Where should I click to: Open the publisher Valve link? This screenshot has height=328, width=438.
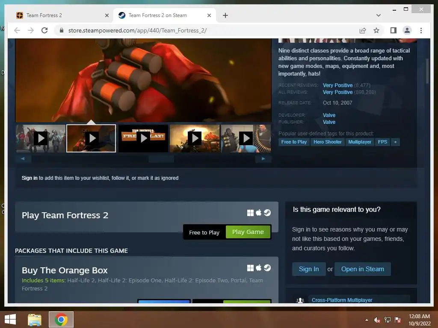[329, 122]
